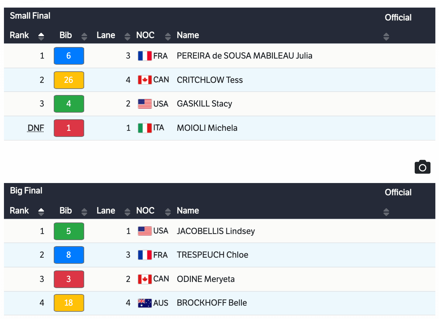Image resolution: width=439 pixels, height=319 pixels.
Task: Click the camera screenshot icon
Action: [422, 167]
